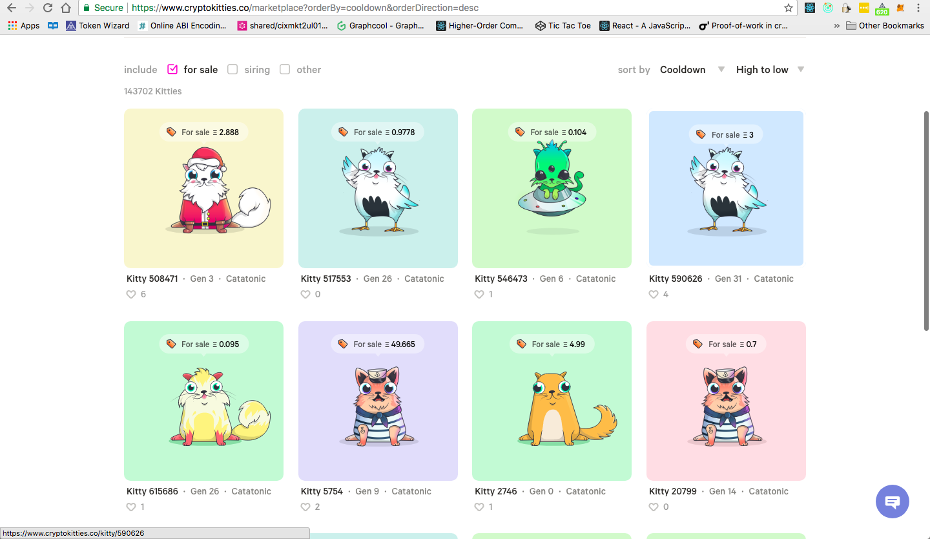This screenshot has height=539, width=930.
Task: Open the Chrome three-dot menu
Action: point(918,8)
